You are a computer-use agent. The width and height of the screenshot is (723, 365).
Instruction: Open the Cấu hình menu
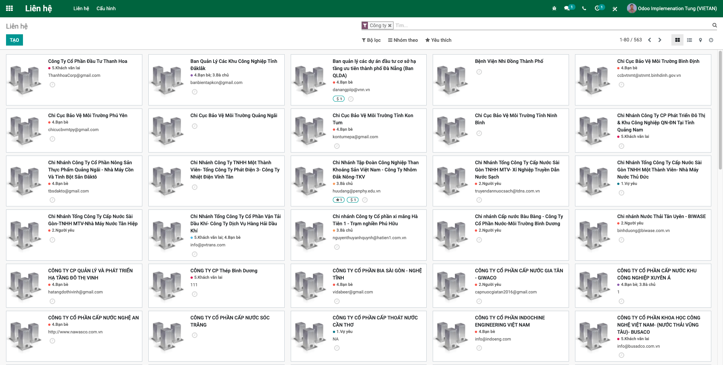[x=106, y=8]
